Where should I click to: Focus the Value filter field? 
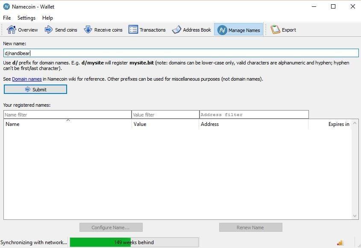click(x=165, y=114)
